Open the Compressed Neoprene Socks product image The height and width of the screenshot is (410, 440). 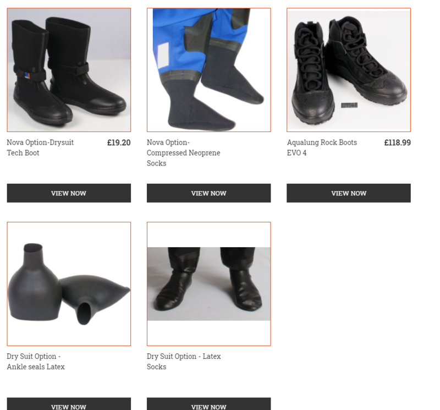point(209,70)
